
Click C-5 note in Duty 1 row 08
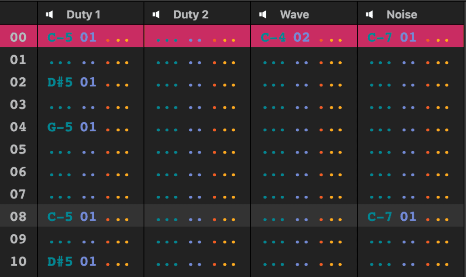pos(60,217)
